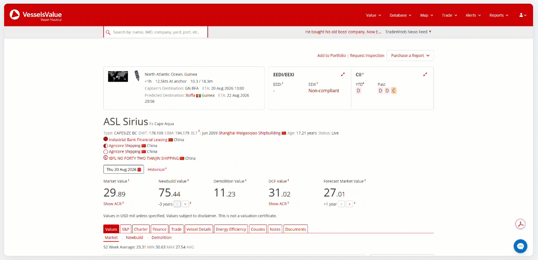Expand the TradeWinds News Feed selector

408,32
